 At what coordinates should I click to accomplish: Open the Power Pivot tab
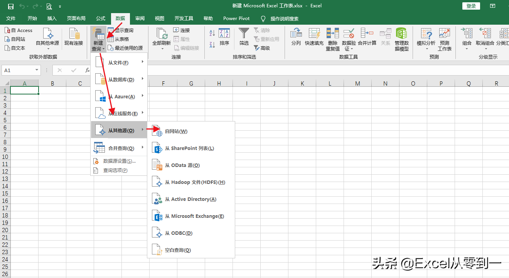tap(236, 19)
